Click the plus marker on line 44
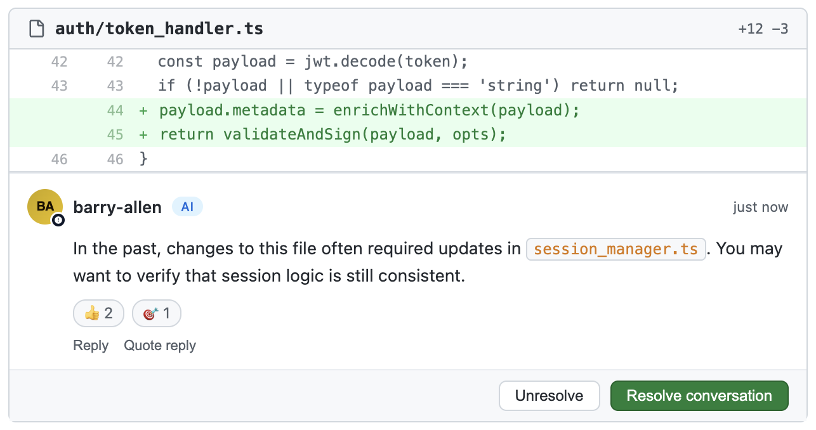 (143, 110)
